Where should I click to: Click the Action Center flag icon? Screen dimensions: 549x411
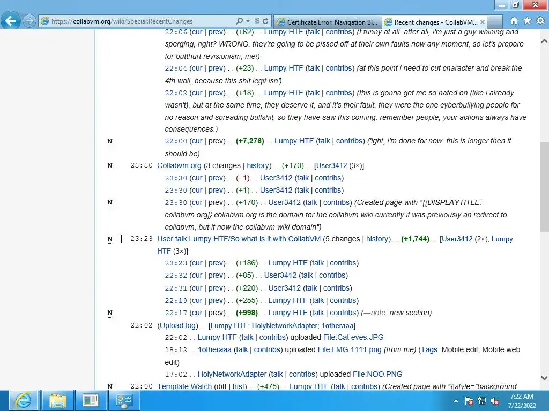[x=469, y=401]
